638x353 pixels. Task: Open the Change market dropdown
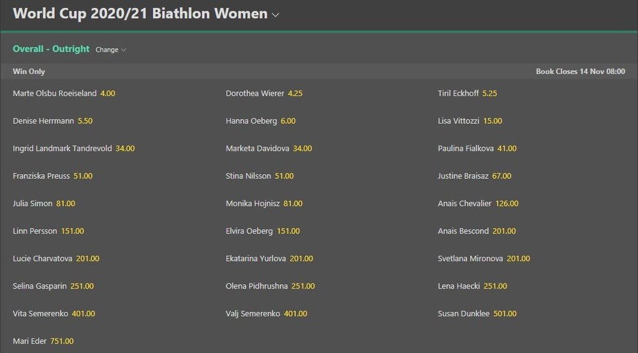[111, 50]
